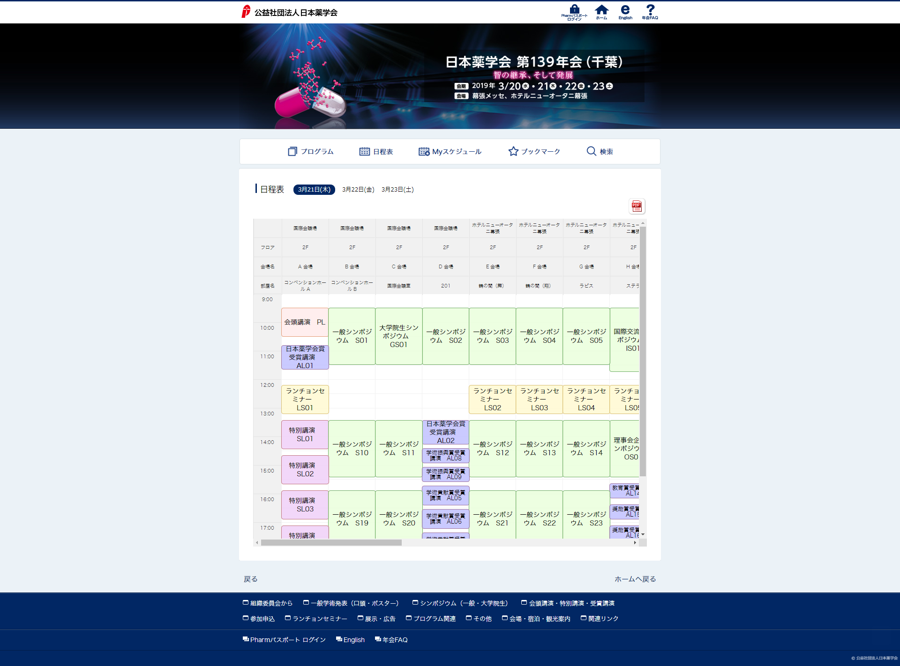Open the ランチョンセミナー footer link

[319, 618]
